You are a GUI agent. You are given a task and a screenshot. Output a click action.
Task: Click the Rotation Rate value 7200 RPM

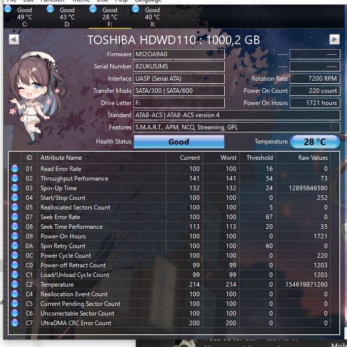point(315,79)
